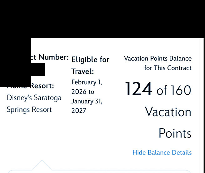The image size is (205, 173).
Task: Click the black redacted banner at top
Action: point(102,19)
